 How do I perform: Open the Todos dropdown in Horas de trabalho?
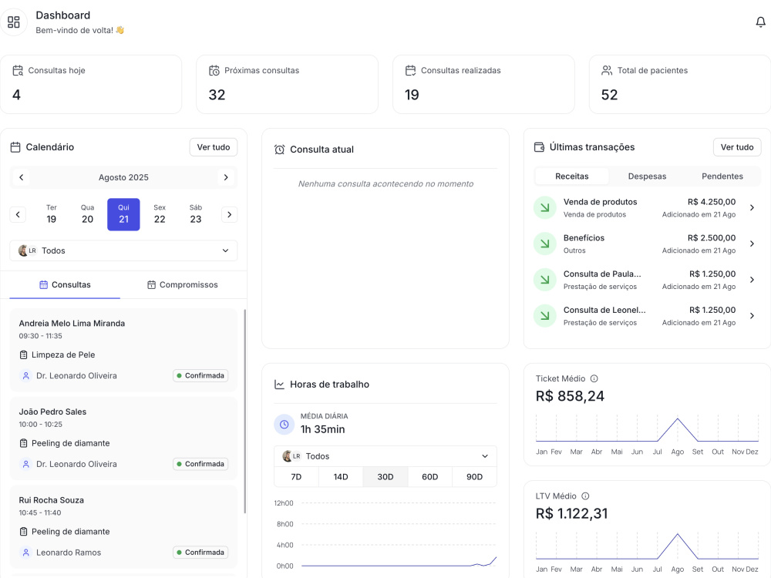(x=385, y=456)
